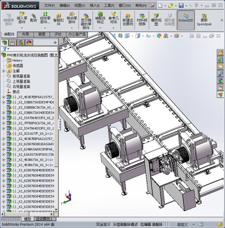225x228 pixels.
Task: Open the 工具(T) menu
Action: (109, 6)
